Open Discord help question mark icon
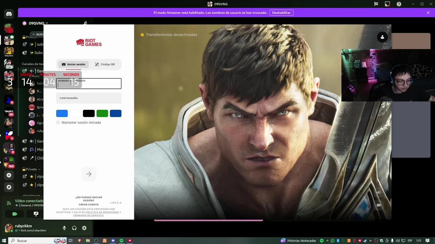This screenshot has width=435, height=244. (399, 4)
